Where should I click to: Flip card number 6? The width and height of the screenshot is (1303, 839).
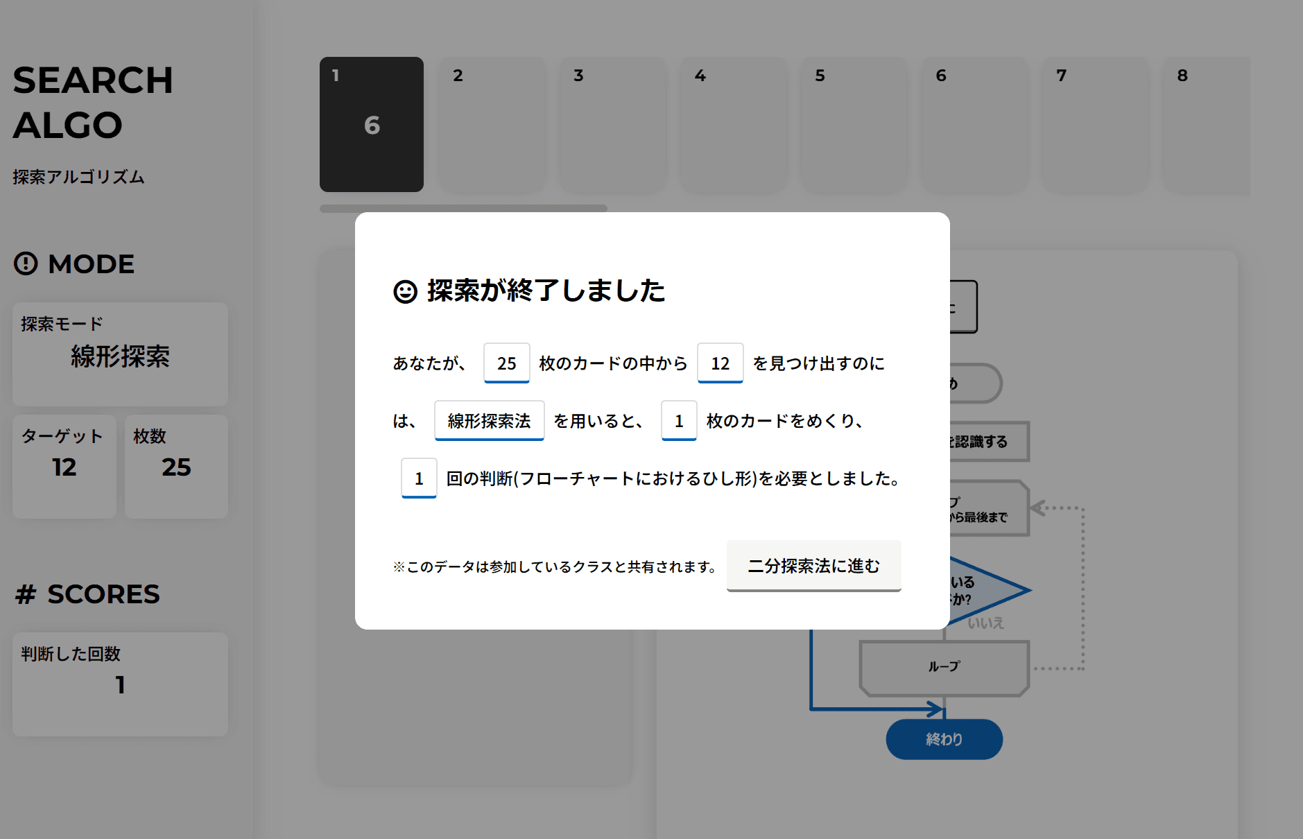(x=974, y=125)
